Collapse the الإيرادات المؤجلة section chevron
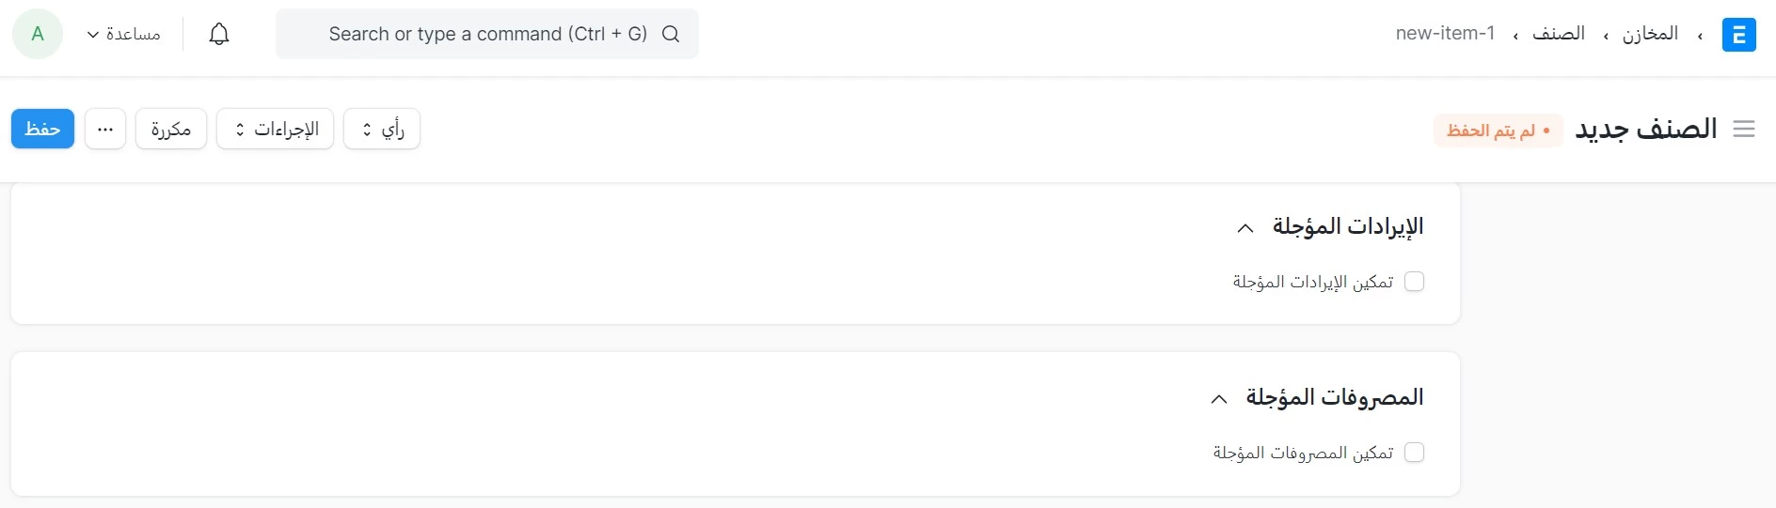Viewport: 1776px width, 508px height. pyautogui.click(x=1245, y=227)
